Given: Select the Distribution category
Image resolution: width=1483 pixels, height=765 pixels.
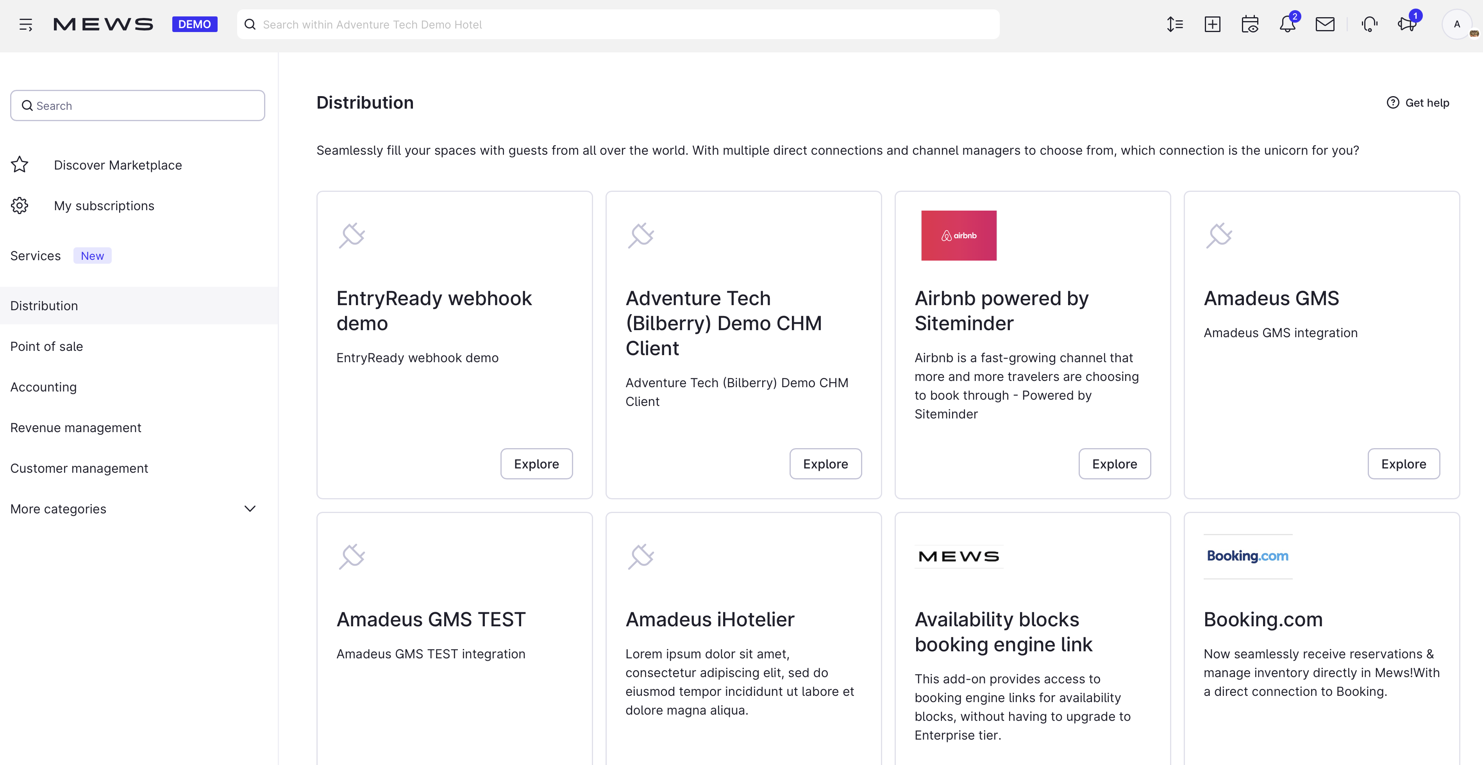Looking at the screenshot, I should click(x=139, y=306).
